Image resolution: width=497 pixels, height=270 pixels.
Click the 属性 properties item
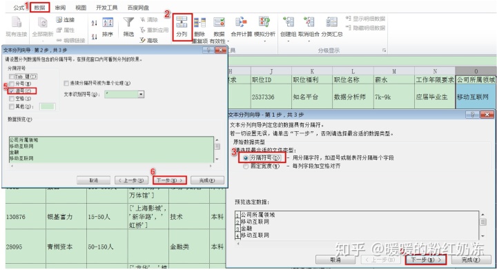tap(66, 30)
